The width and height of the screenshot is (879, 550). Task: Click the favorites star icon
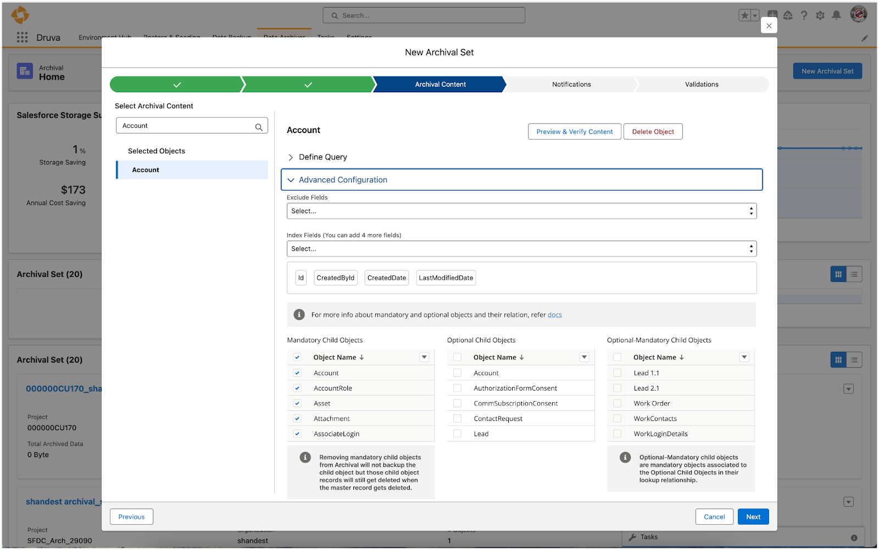coord(744,15)
